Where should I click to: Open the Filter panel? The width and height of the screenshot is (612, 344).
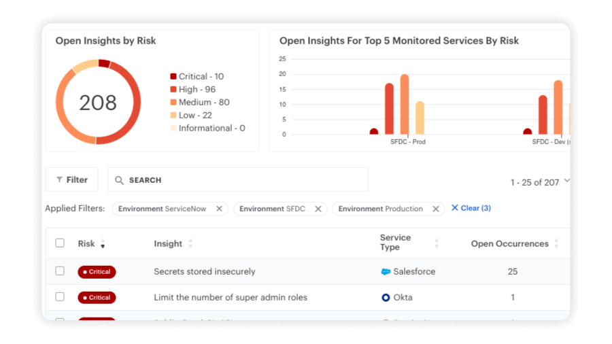pyautogui.click(x=72, y=179)
